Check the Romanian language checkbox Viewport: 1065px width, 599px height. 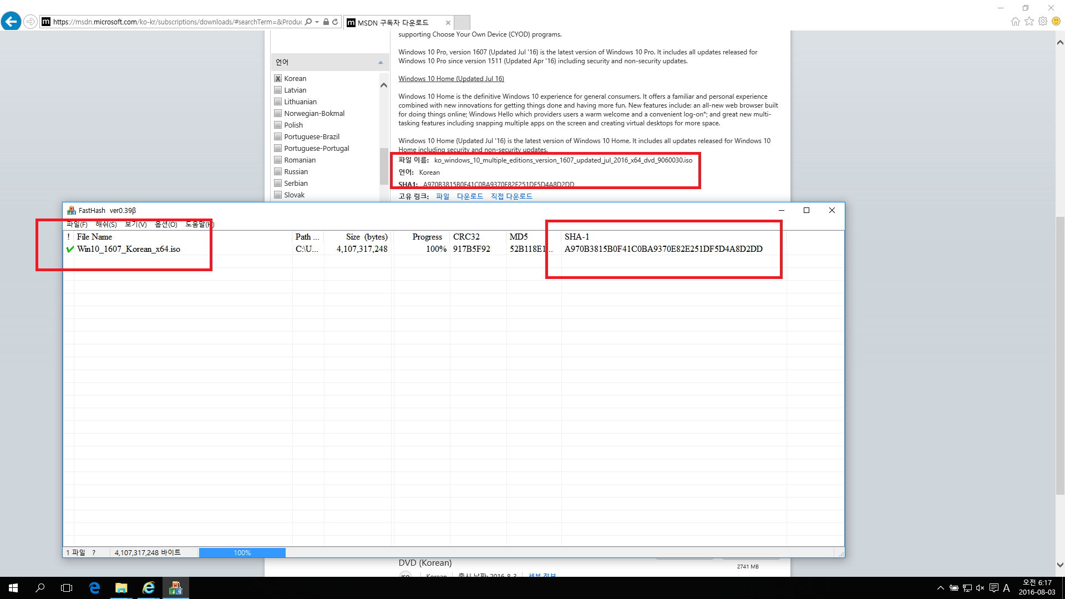(278, 160)
